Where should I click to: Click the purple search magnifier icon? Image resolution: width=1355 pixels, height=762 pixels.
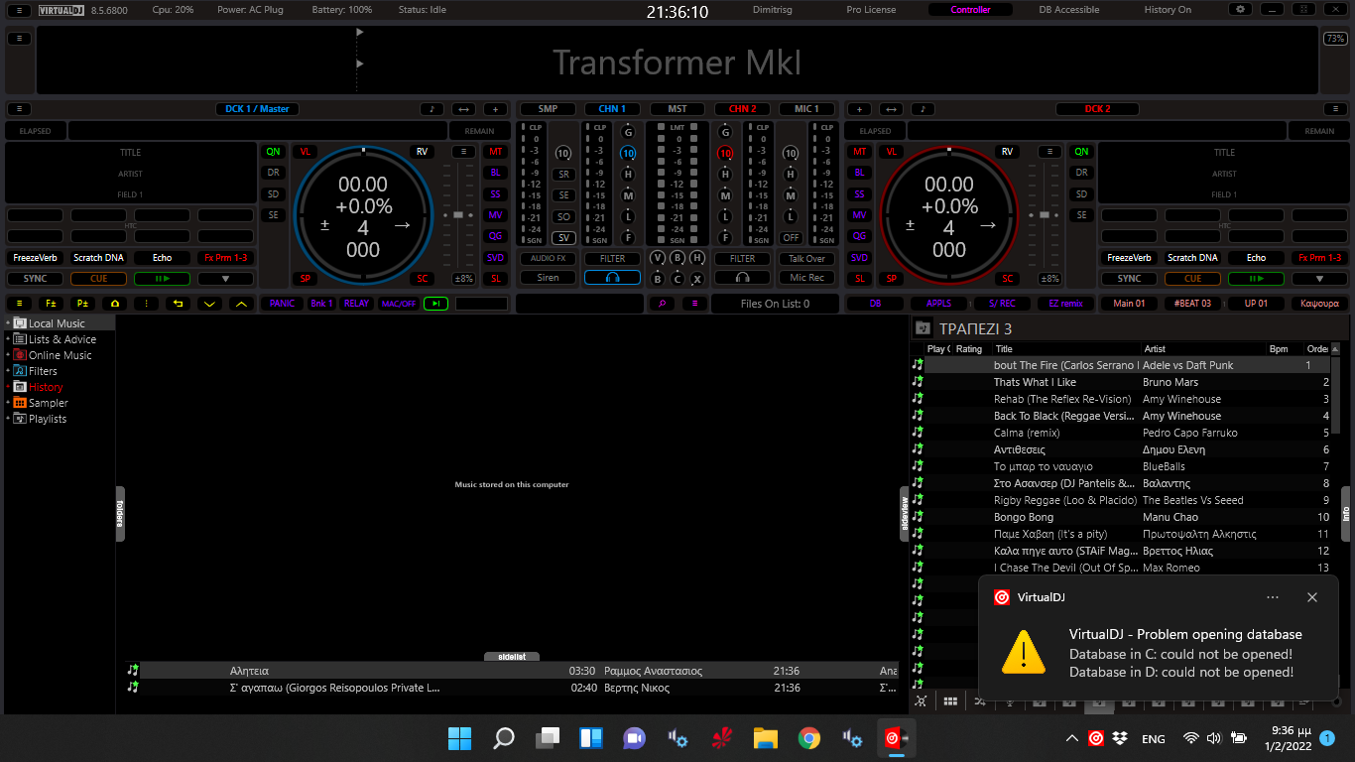point(662,304)
